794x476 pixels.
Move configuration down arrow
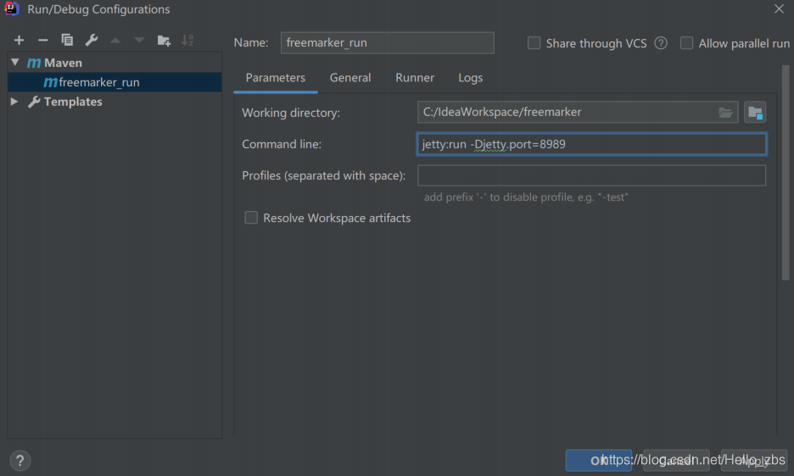tap(139, 40)
